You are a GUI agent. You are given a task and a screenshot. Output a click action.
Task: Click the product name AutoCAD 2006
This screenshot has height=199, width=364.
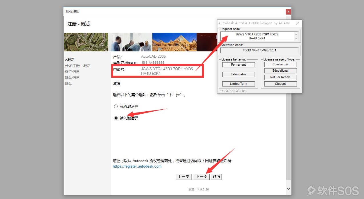(x=153, y=57)
